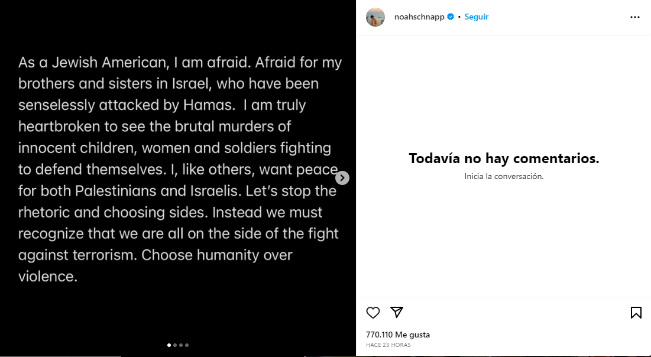Select the first carousel indicator dot

pos(169,345)
